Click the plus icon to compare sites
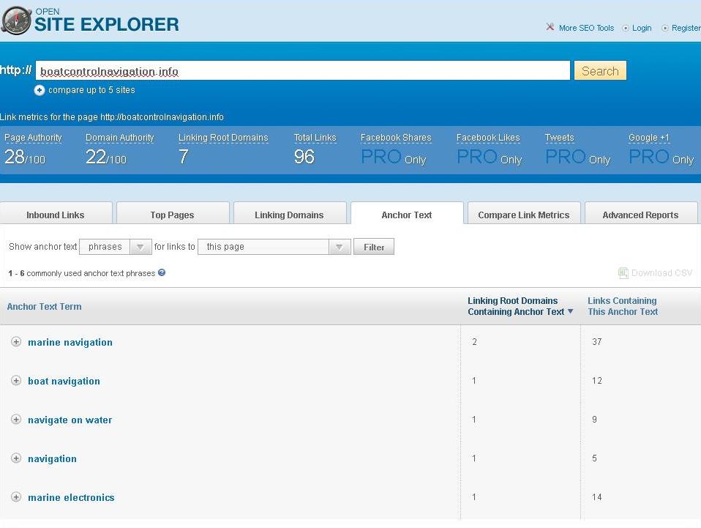The height and width of the screenshot is (528, 701). tap(40, 90)
